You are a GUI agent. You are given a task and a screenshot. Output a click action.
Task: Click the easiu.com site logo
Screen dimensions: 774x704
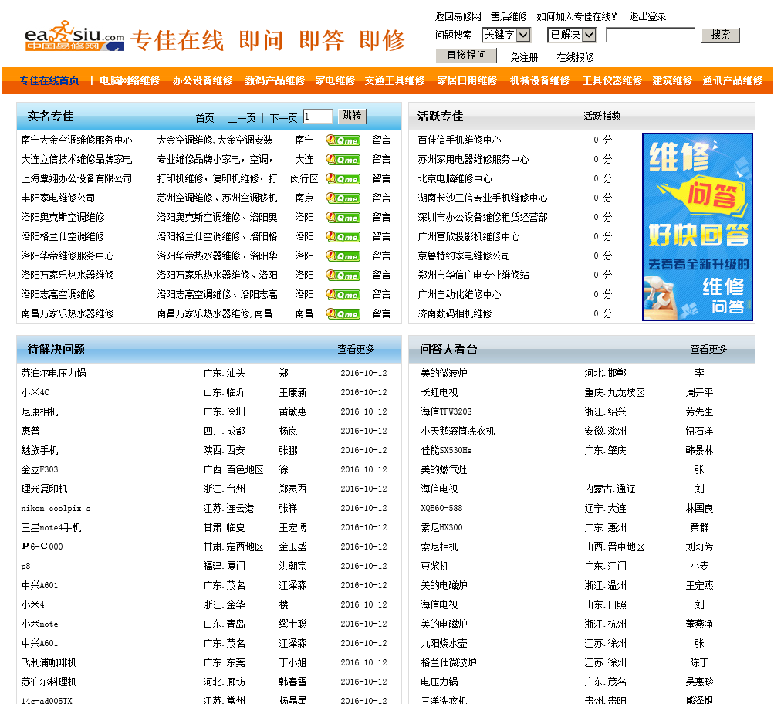75,36
